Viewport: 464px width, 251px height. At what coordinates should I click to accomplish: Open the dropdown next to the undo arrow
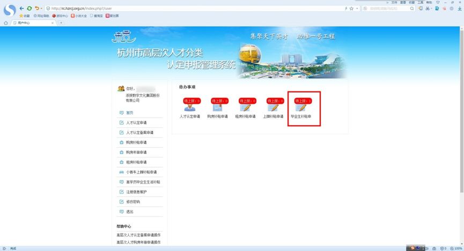tap(41, 9)
